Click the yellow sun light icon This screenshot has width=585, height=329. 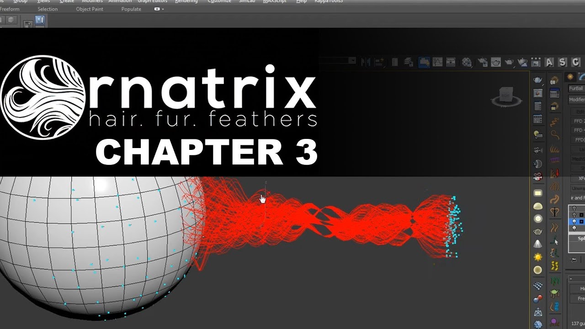[x=538, y=257]
